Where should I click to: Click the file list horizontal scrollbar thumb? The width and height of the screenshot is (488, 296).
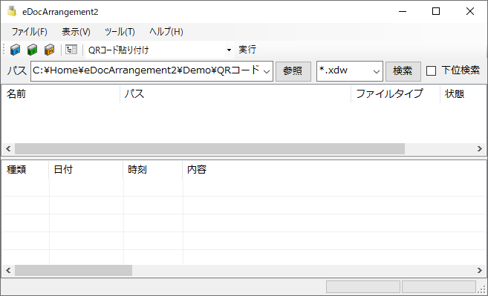click(209, 149)
